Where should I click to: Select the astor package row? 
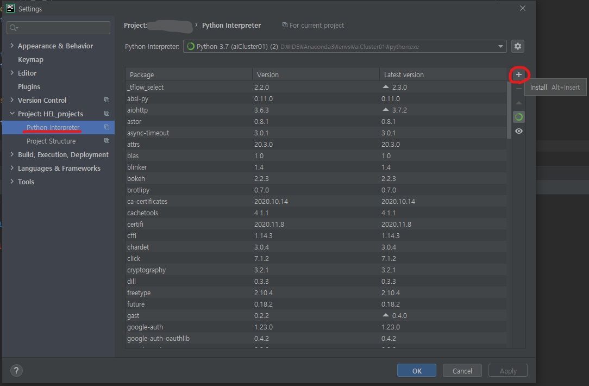click(x=316, y=121)
